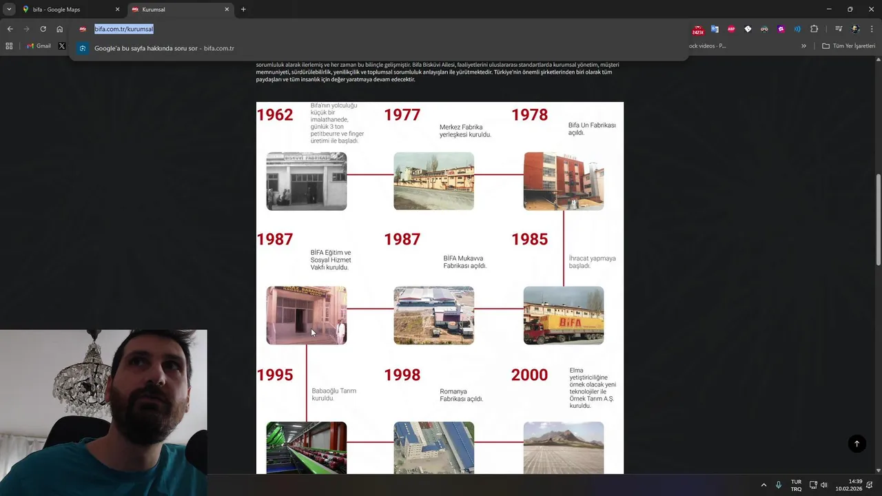
Task: Click the 1978 Bifa Un Fabrikası photo
Action: [x=564, y=181]
